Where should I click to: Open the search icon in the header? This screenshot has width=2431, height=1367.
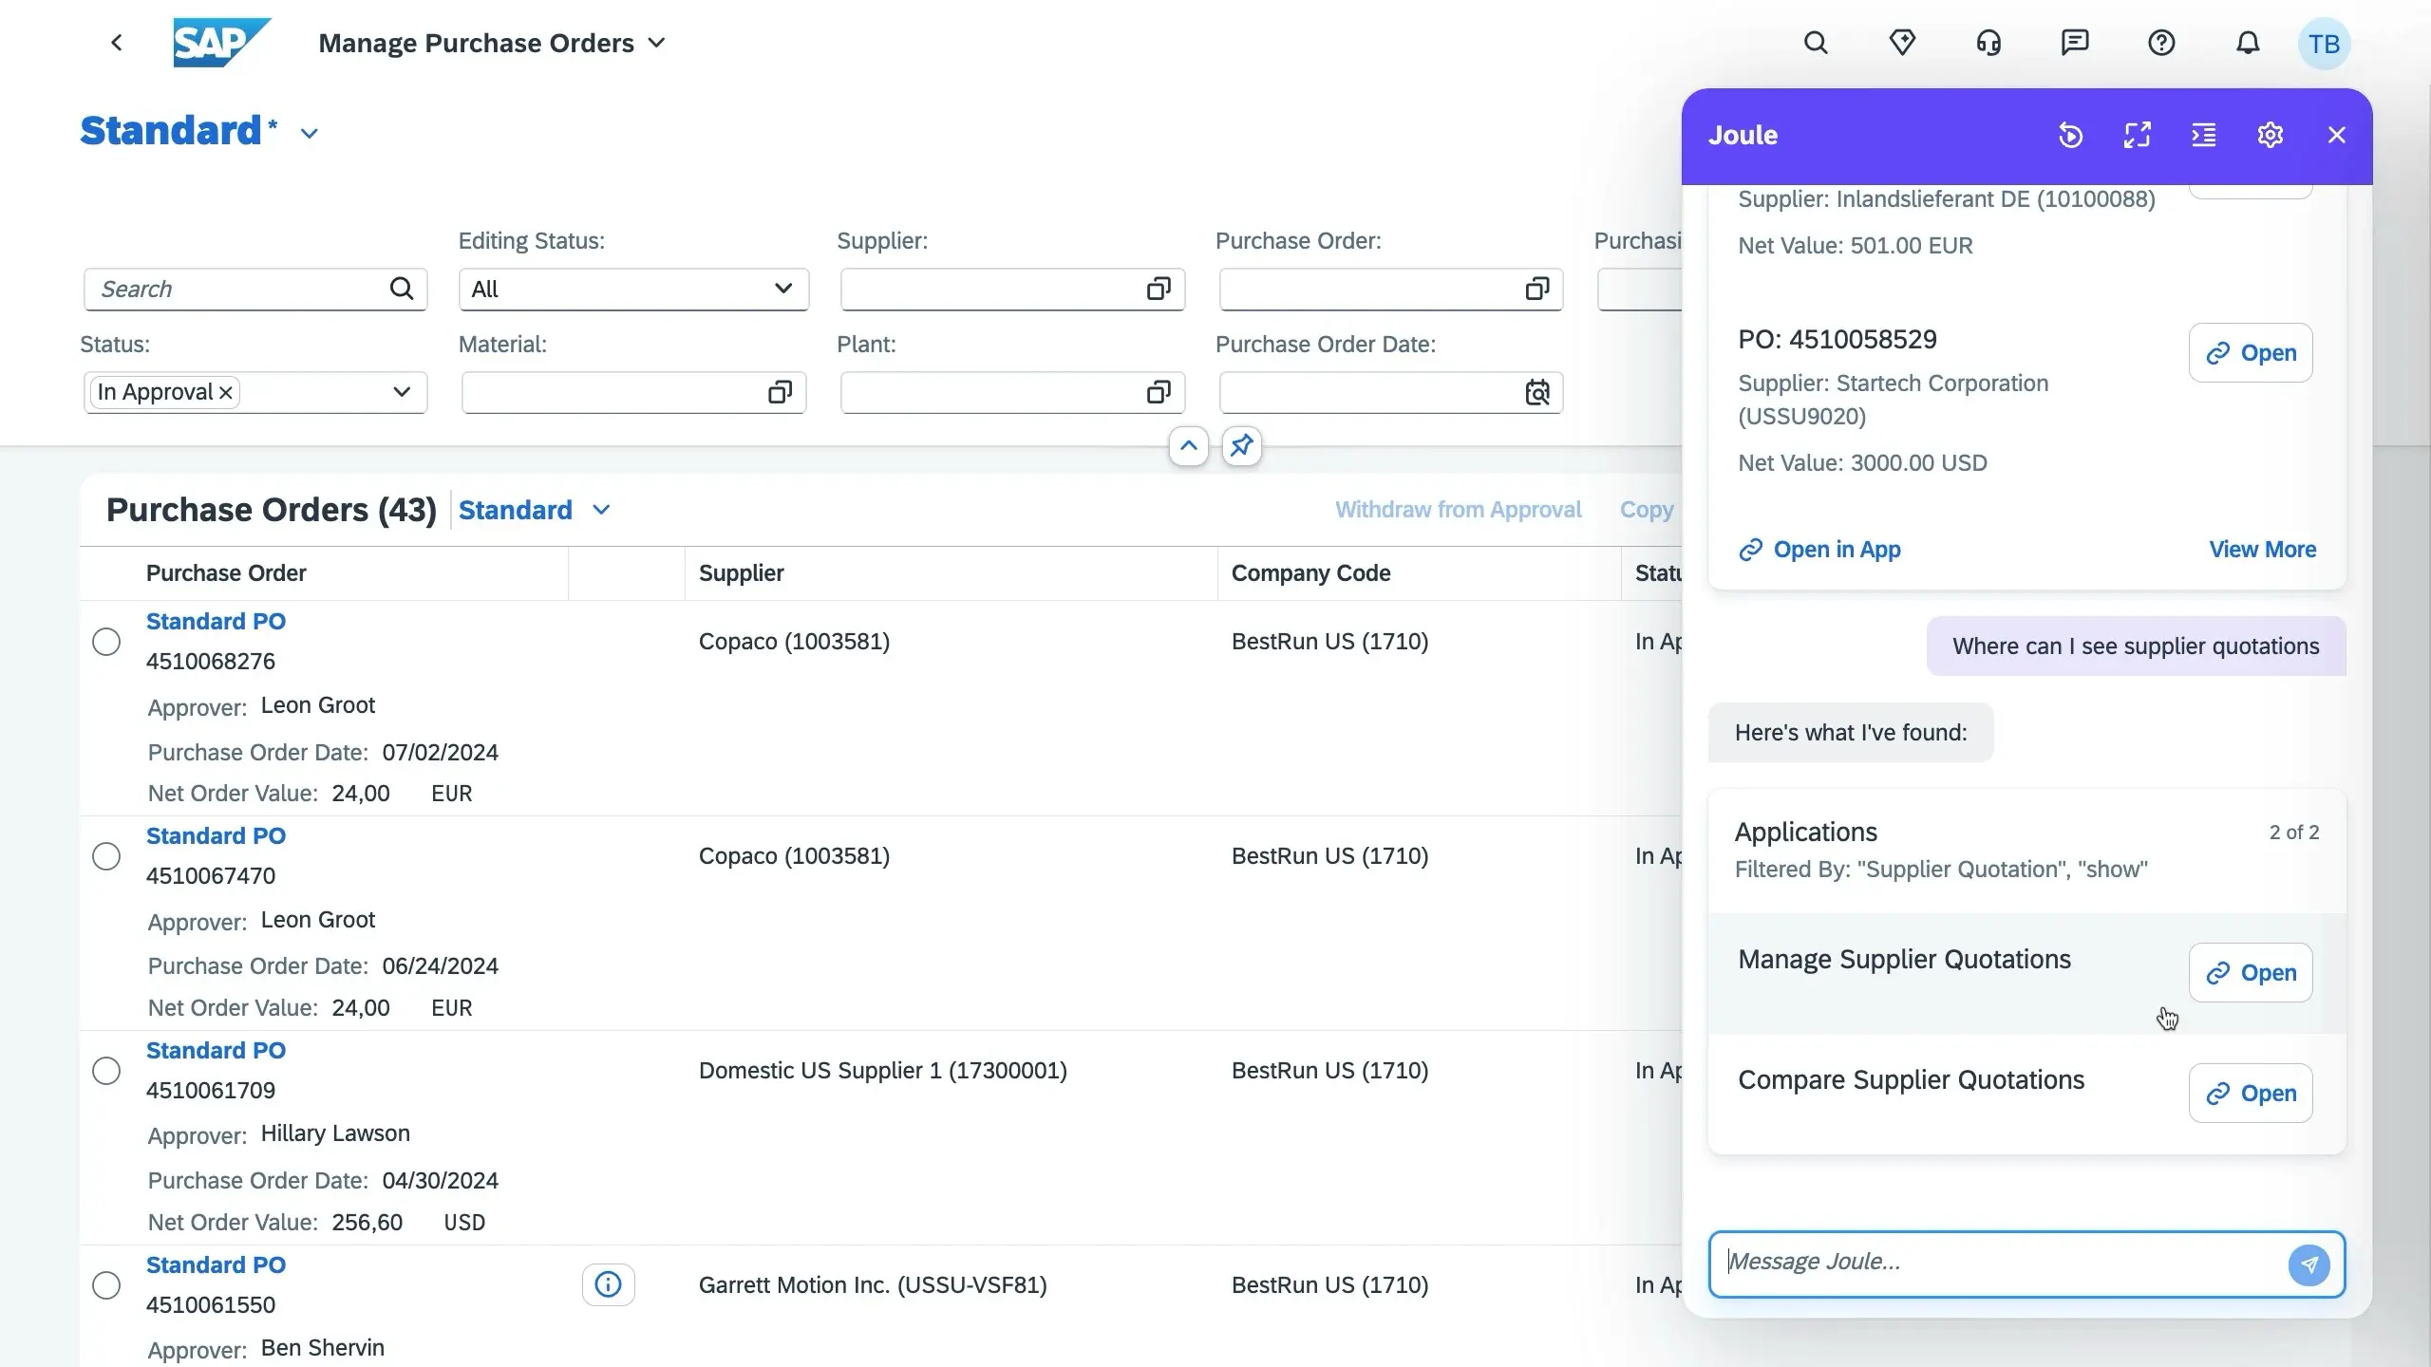(x=1816, y=43)
